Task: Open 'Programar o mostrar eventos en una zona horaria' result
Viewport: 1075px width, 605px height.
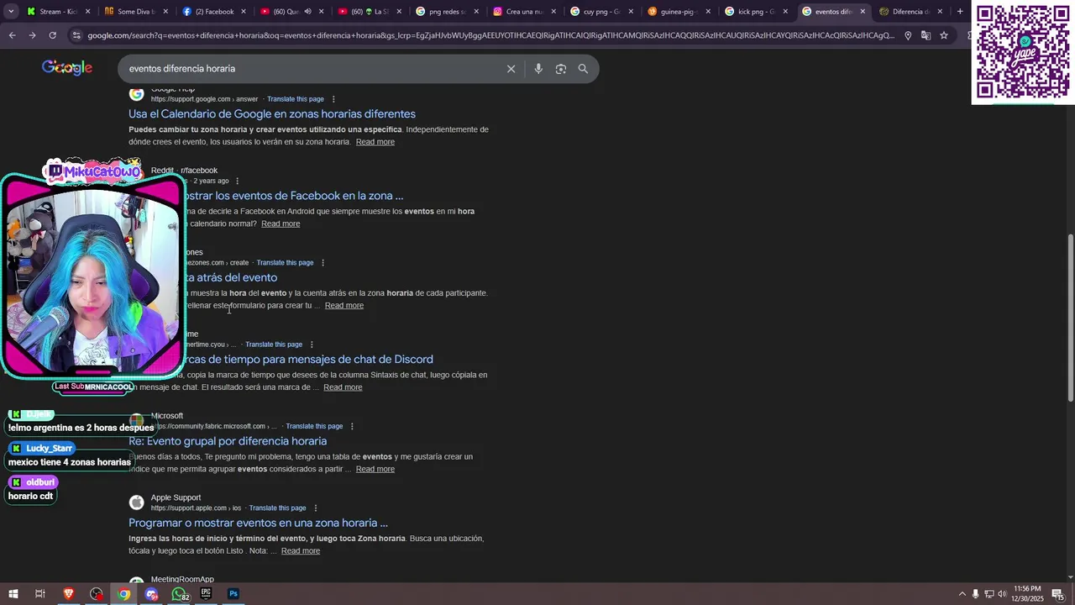Action: (x=258, y=523)
